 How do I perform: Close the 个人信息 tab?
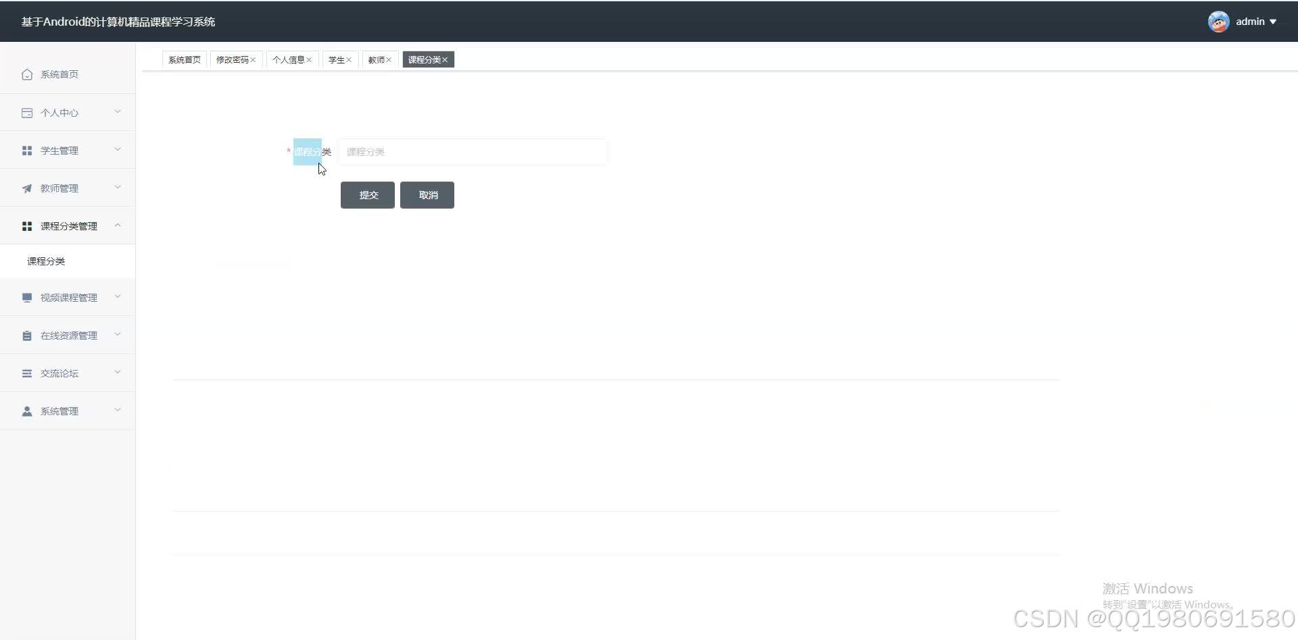pos(309,60)
